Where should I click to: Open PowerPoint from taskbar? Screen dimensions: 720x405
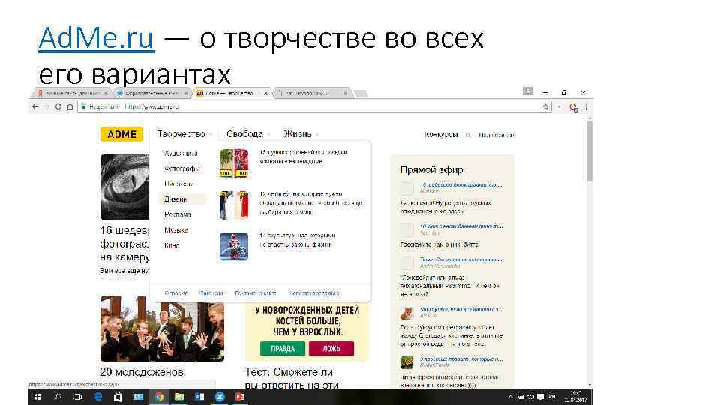[x=240, y=397]
